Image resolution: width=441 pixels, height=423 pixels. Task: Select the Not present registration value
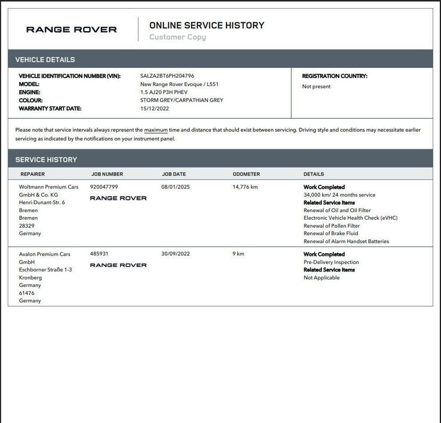click(x=316, y=86)
